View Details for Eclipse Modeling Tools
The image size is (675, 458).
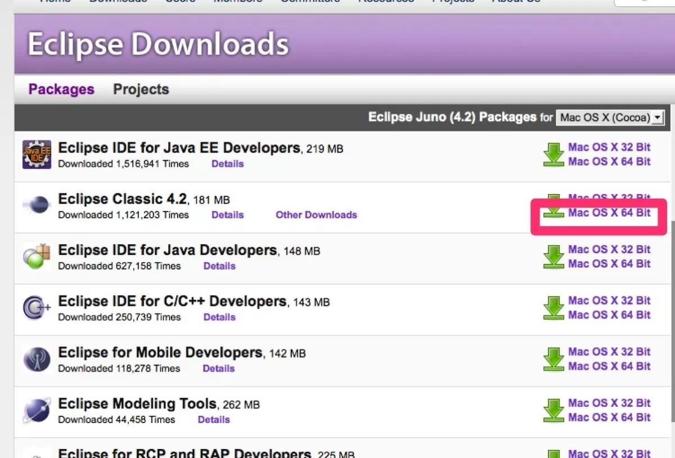click(x=214, y=420)
